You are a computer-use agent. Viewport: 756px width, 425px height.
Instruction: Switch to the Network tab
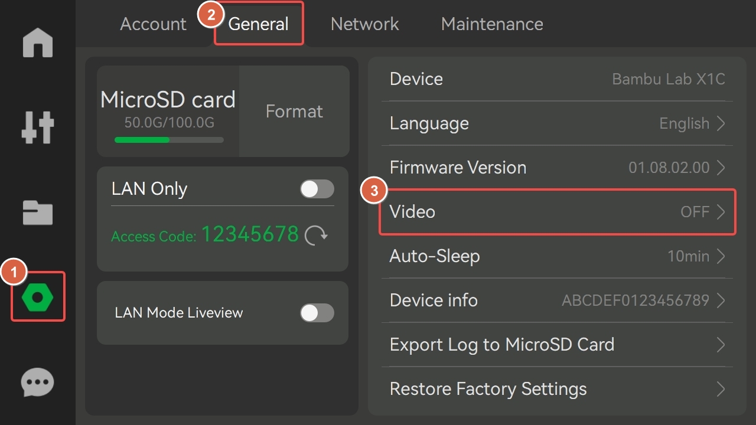(364, 24)
